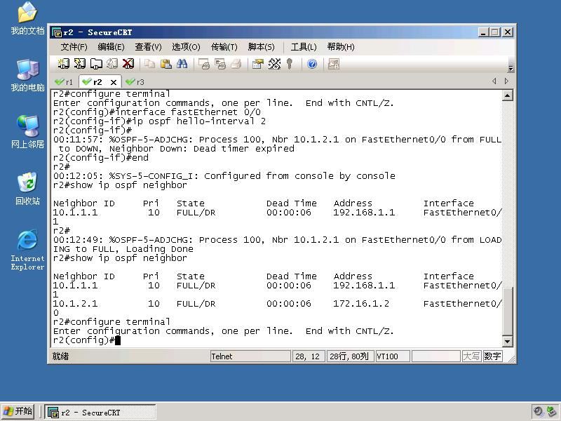Click the system tray network icon

pyautogui.click(x=551, y=412)
